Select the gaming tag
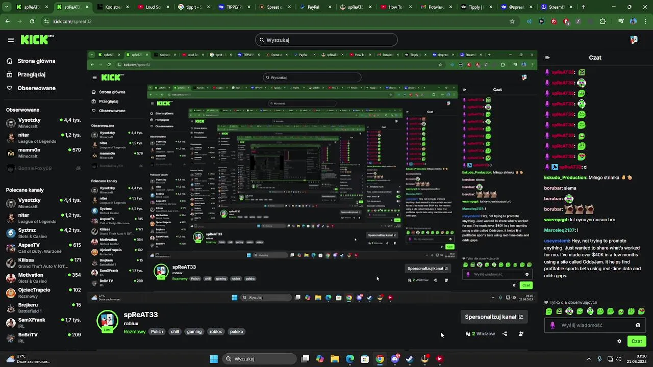Screen dimensions: 653x367 pos(194,331)
